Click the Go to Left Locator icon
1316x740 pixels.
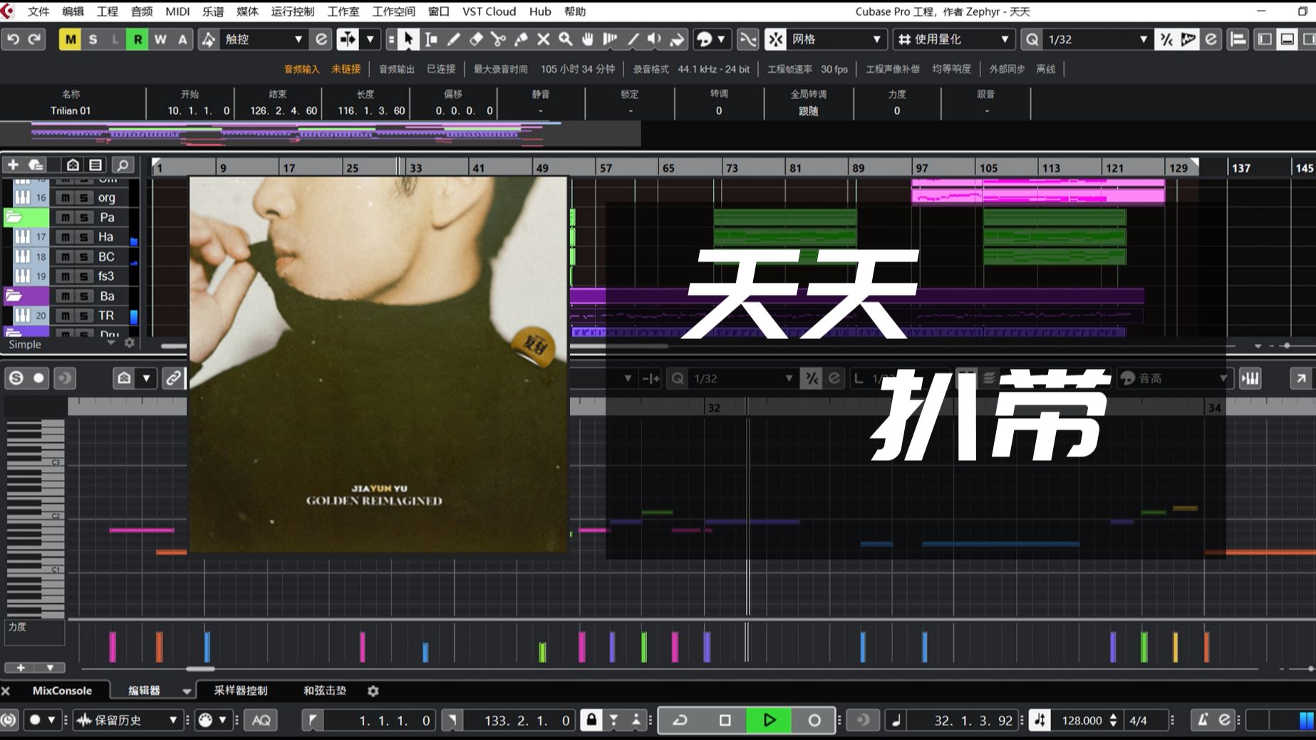pos(313,720)
